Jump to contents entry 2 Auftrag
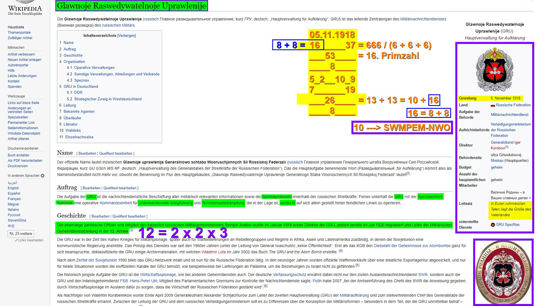The height and width of the screenshot is (306, 545). (x=68, y=49)
